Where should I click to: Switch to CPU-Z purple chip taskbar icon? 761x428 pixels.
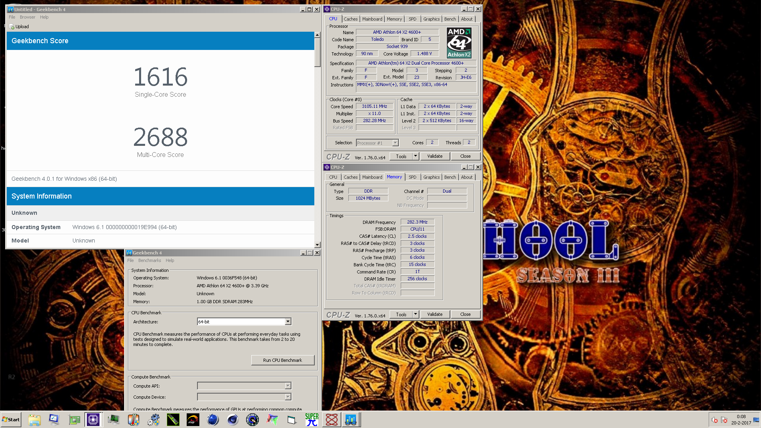click(x=94, y=420)
